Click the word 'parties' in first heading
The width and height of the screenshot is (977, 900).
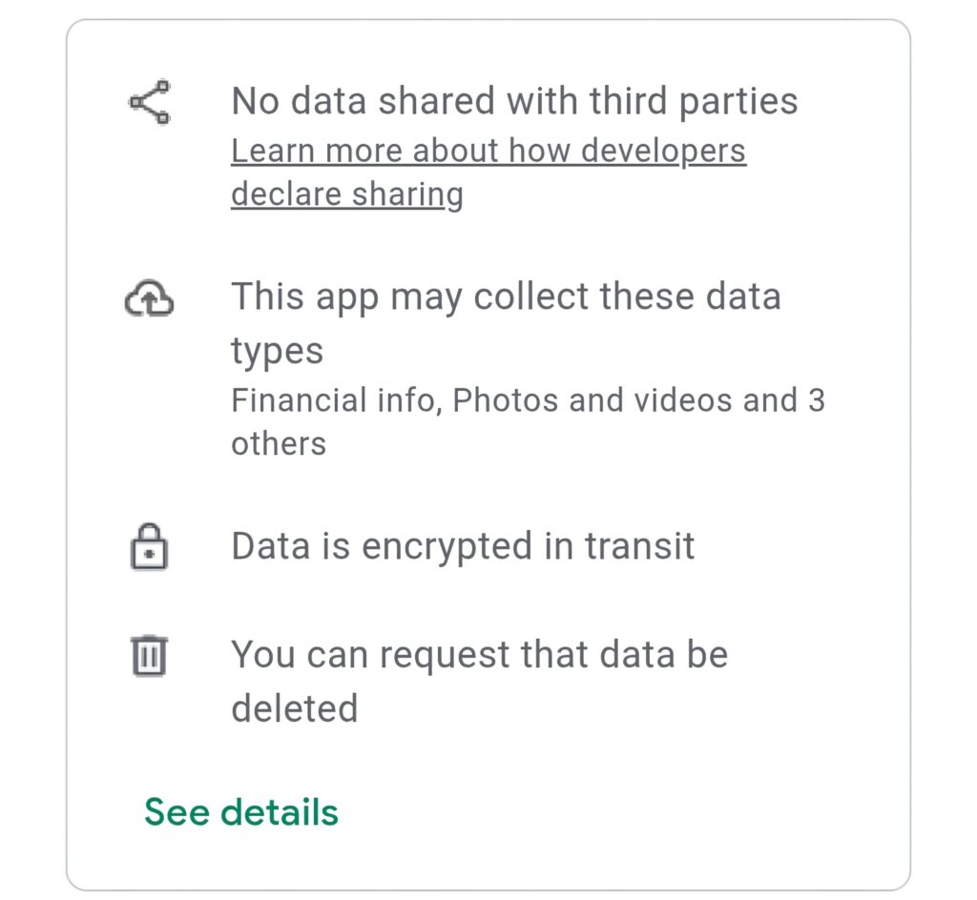738,103
